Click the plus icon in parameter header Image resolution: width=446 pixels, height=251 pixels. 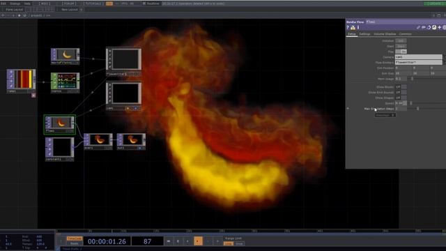click(440, 27)
